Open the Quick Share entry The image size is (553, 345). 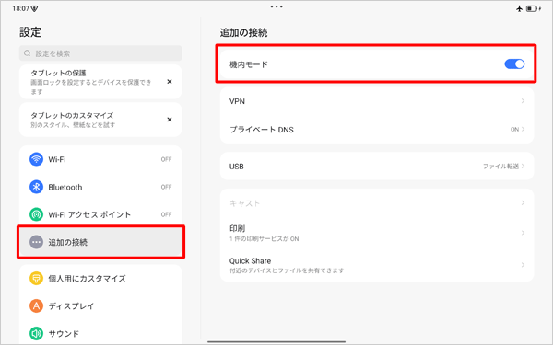377,265
